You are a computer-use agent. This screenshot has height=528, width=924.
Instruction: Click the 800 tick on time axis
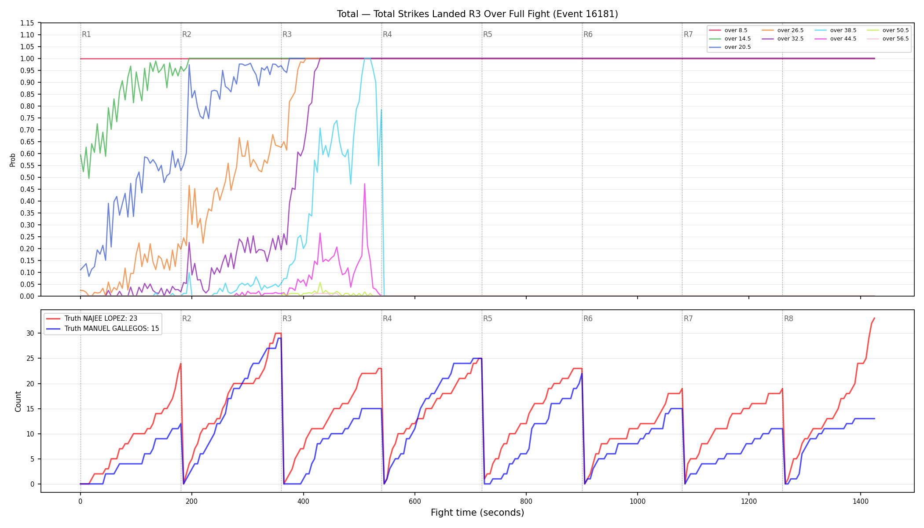[x=526, y=501]
